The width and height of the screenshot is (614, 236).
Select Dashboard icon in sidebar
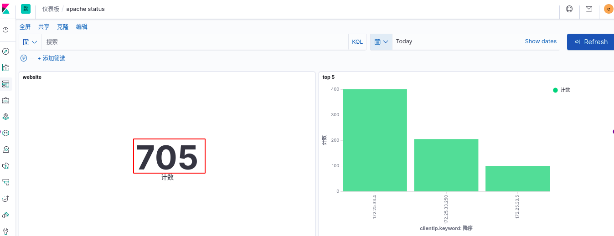pos(5,84)
